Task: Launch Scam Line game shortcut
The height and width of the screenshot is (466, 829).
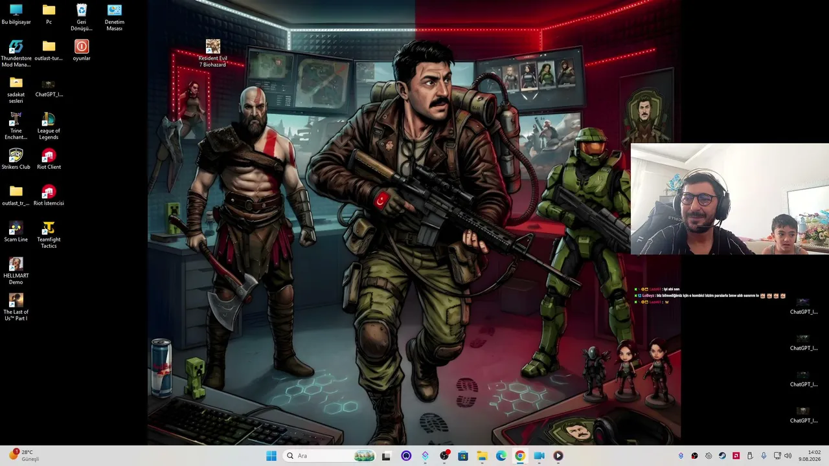Action: 16,232
